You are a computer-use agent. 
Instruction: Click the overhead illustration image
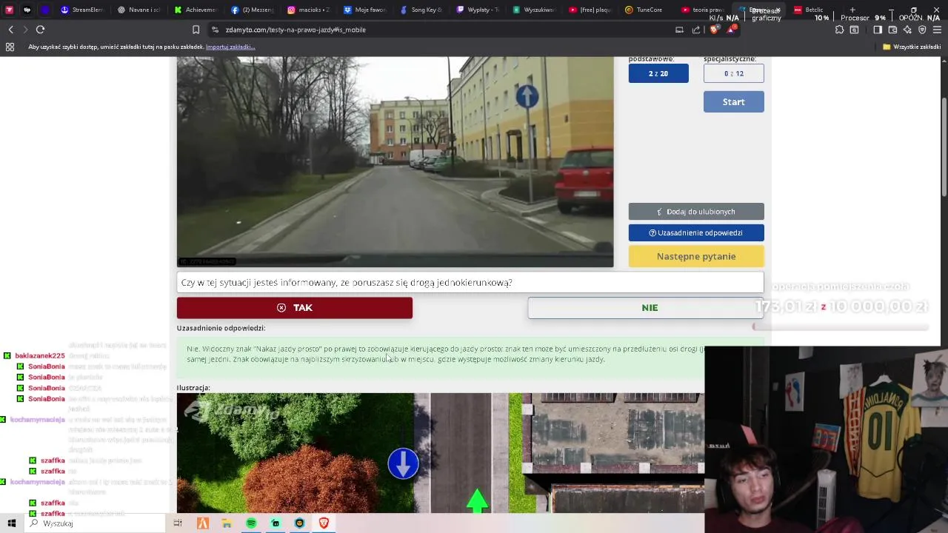(x=440, y=453)
